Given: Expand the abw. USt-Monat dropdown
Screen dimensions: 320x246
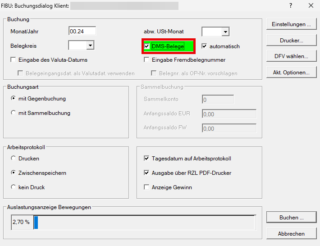Looking at the screenshot, I should (225, 32).
